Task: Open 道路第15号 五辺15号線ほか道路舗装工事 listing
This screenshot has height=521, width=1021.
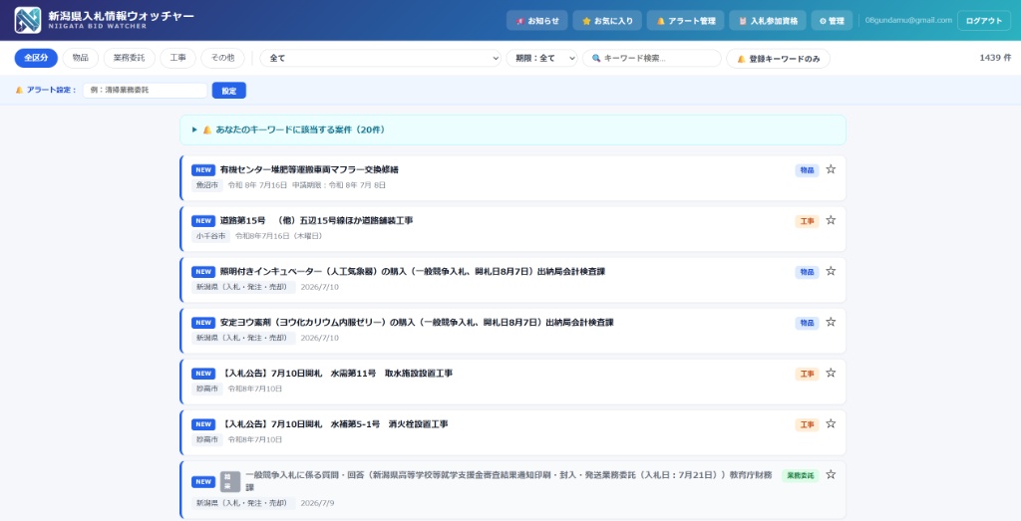Action: coord(316,220)
